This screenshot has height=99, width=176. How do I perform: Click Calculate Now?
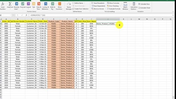144,4
